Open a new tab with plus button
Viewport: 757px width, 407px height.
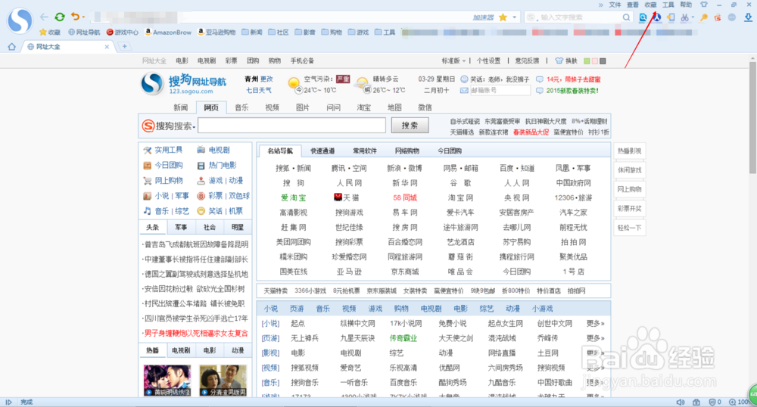[125, 46]
